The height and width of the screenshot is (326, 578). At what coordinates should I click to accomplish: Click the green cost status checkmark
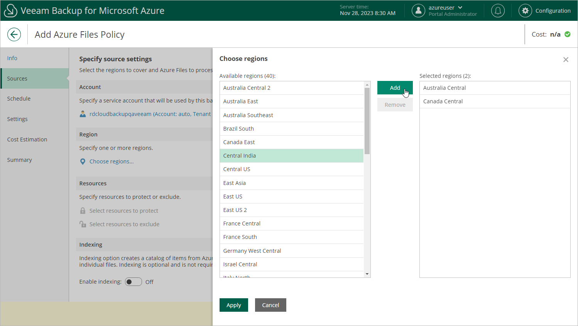click(568, 34)
